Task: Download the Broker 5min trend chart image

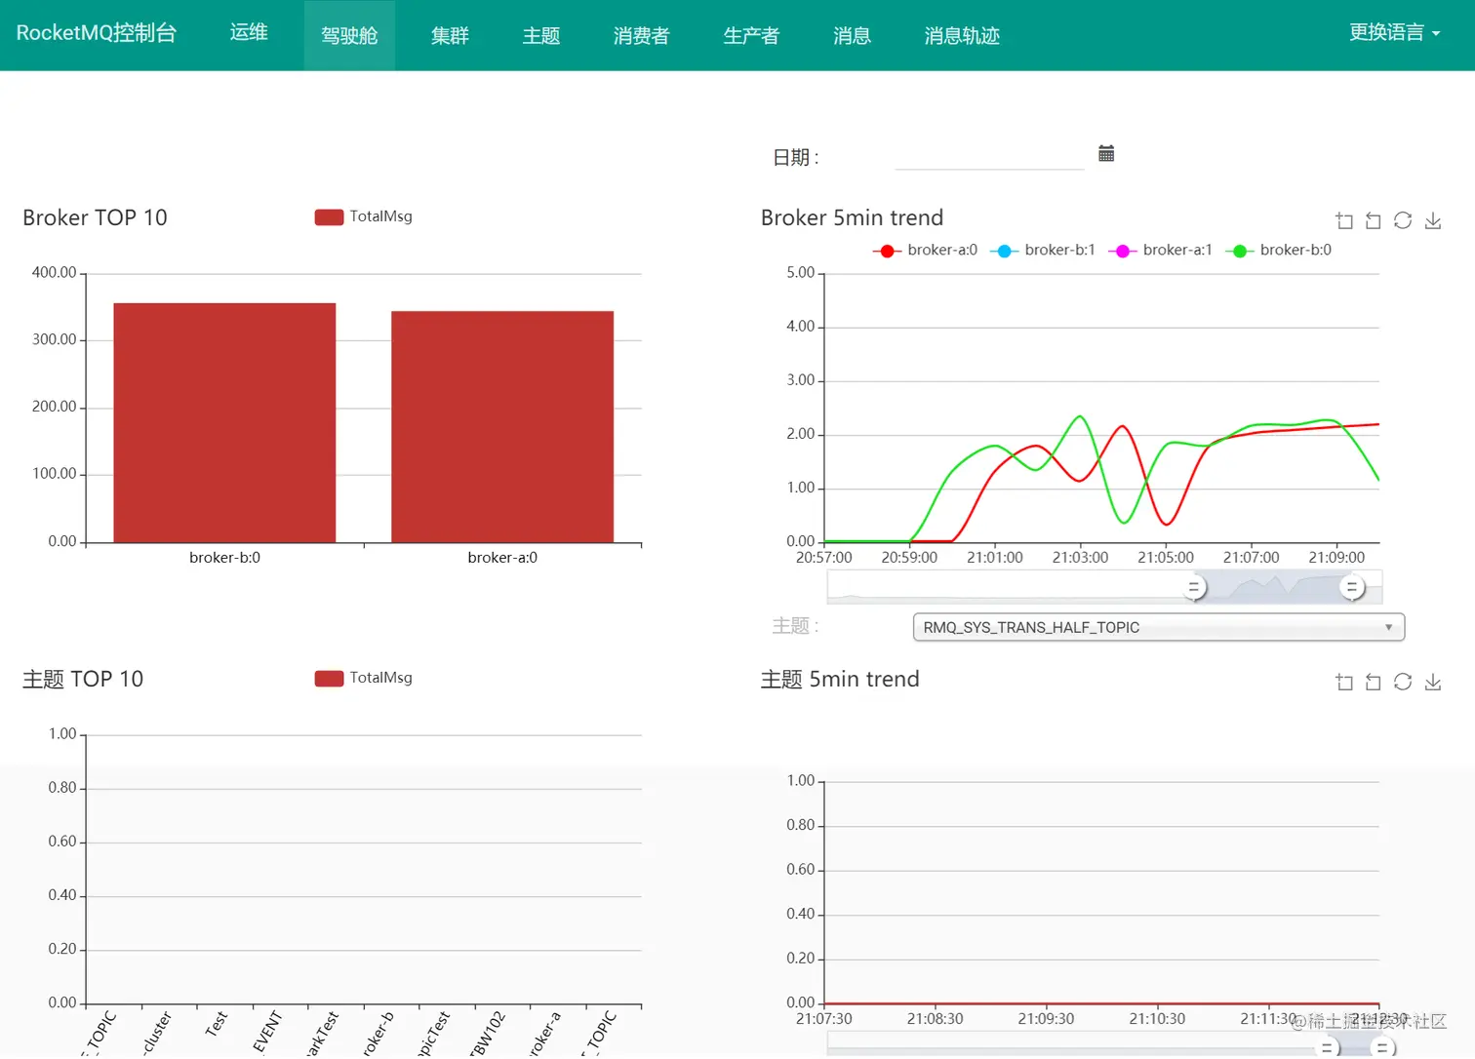Action: pyautogui.click(x=1432, y=220)
